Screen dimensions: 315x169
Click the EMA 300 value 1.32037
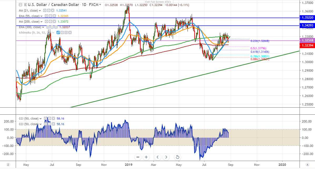point(65,27)
